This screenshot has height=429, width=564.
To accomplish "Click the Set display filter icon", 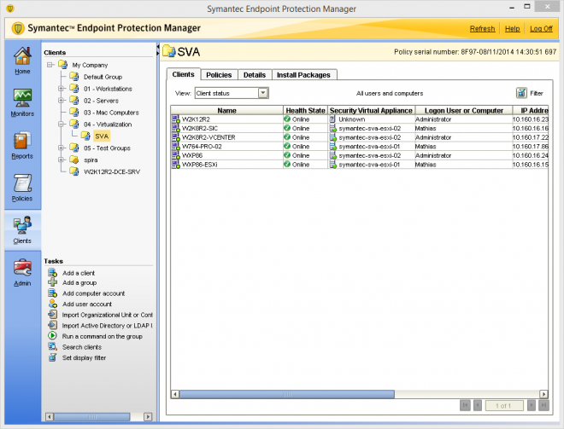I will pos(52,357).
